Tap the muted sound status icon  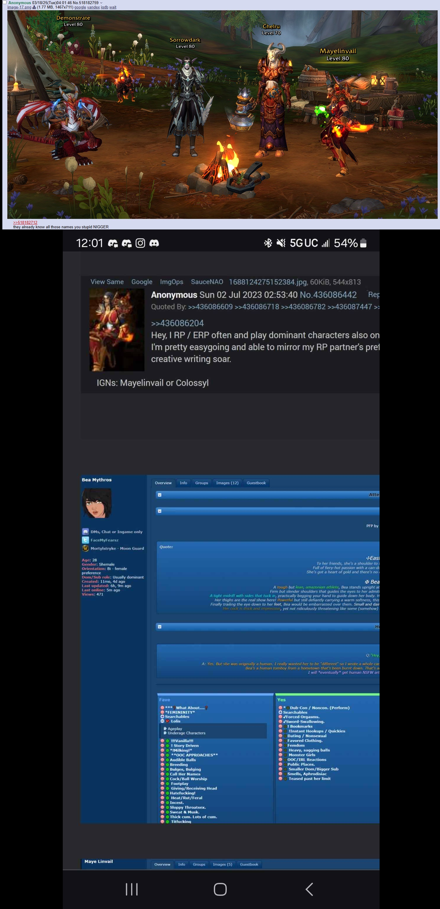[x=281, y=243]
